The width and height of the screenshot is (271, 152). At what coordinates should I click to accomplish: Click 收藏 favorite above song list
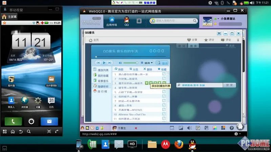[162, 69]
